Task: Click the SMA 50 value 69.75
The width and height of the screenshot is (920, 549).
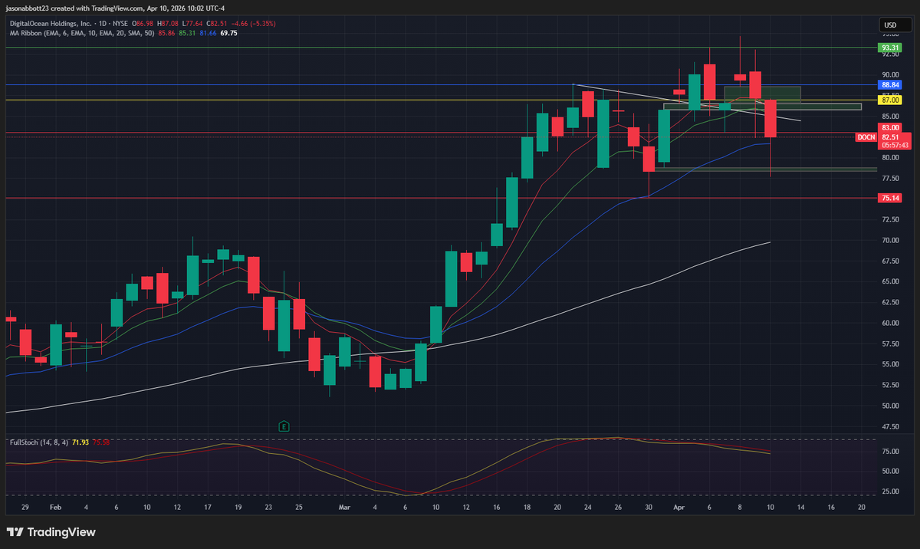Action: tap(228, 34)
